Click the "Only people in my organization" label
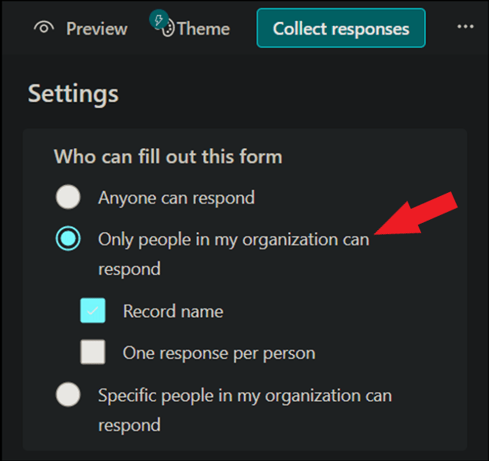Screen dimensions: 489x461 point(233,239)
